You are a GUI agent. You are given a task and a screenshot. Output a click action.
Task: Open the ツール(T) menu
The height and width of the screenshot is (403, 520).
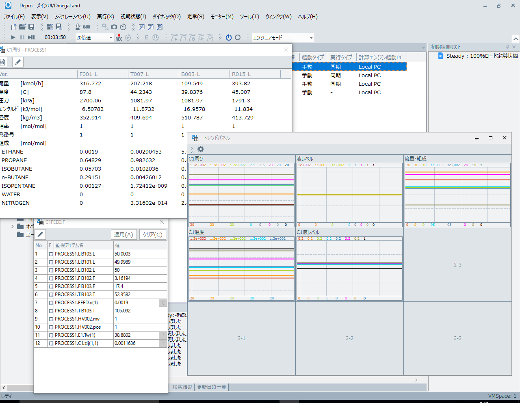(249, 17)
